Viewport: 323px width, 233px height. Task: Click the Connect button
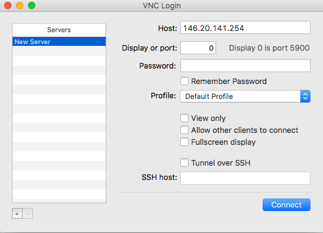[287, 204]
